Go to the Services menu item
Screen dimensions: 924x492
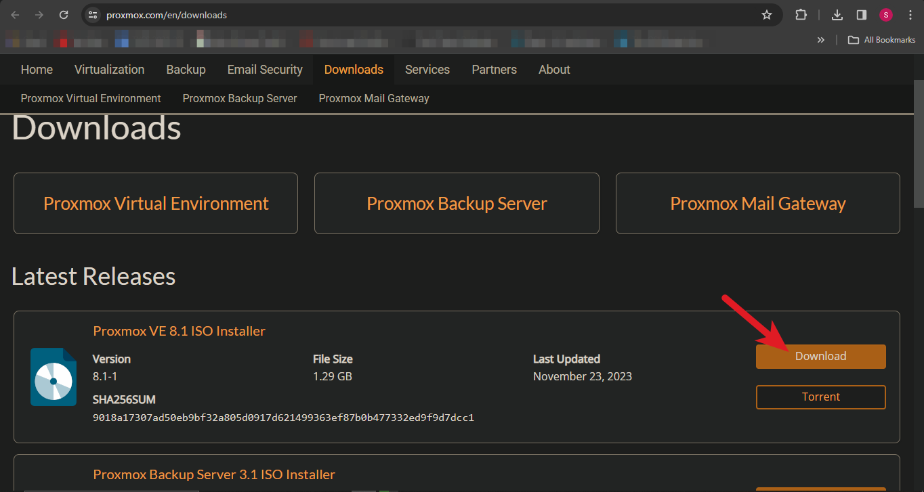pyautogui.click(x=427, y=70)
